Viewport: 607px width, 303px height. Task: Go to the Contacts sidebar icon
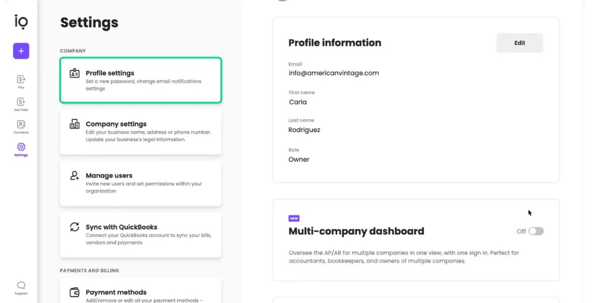tap(21, 124)
